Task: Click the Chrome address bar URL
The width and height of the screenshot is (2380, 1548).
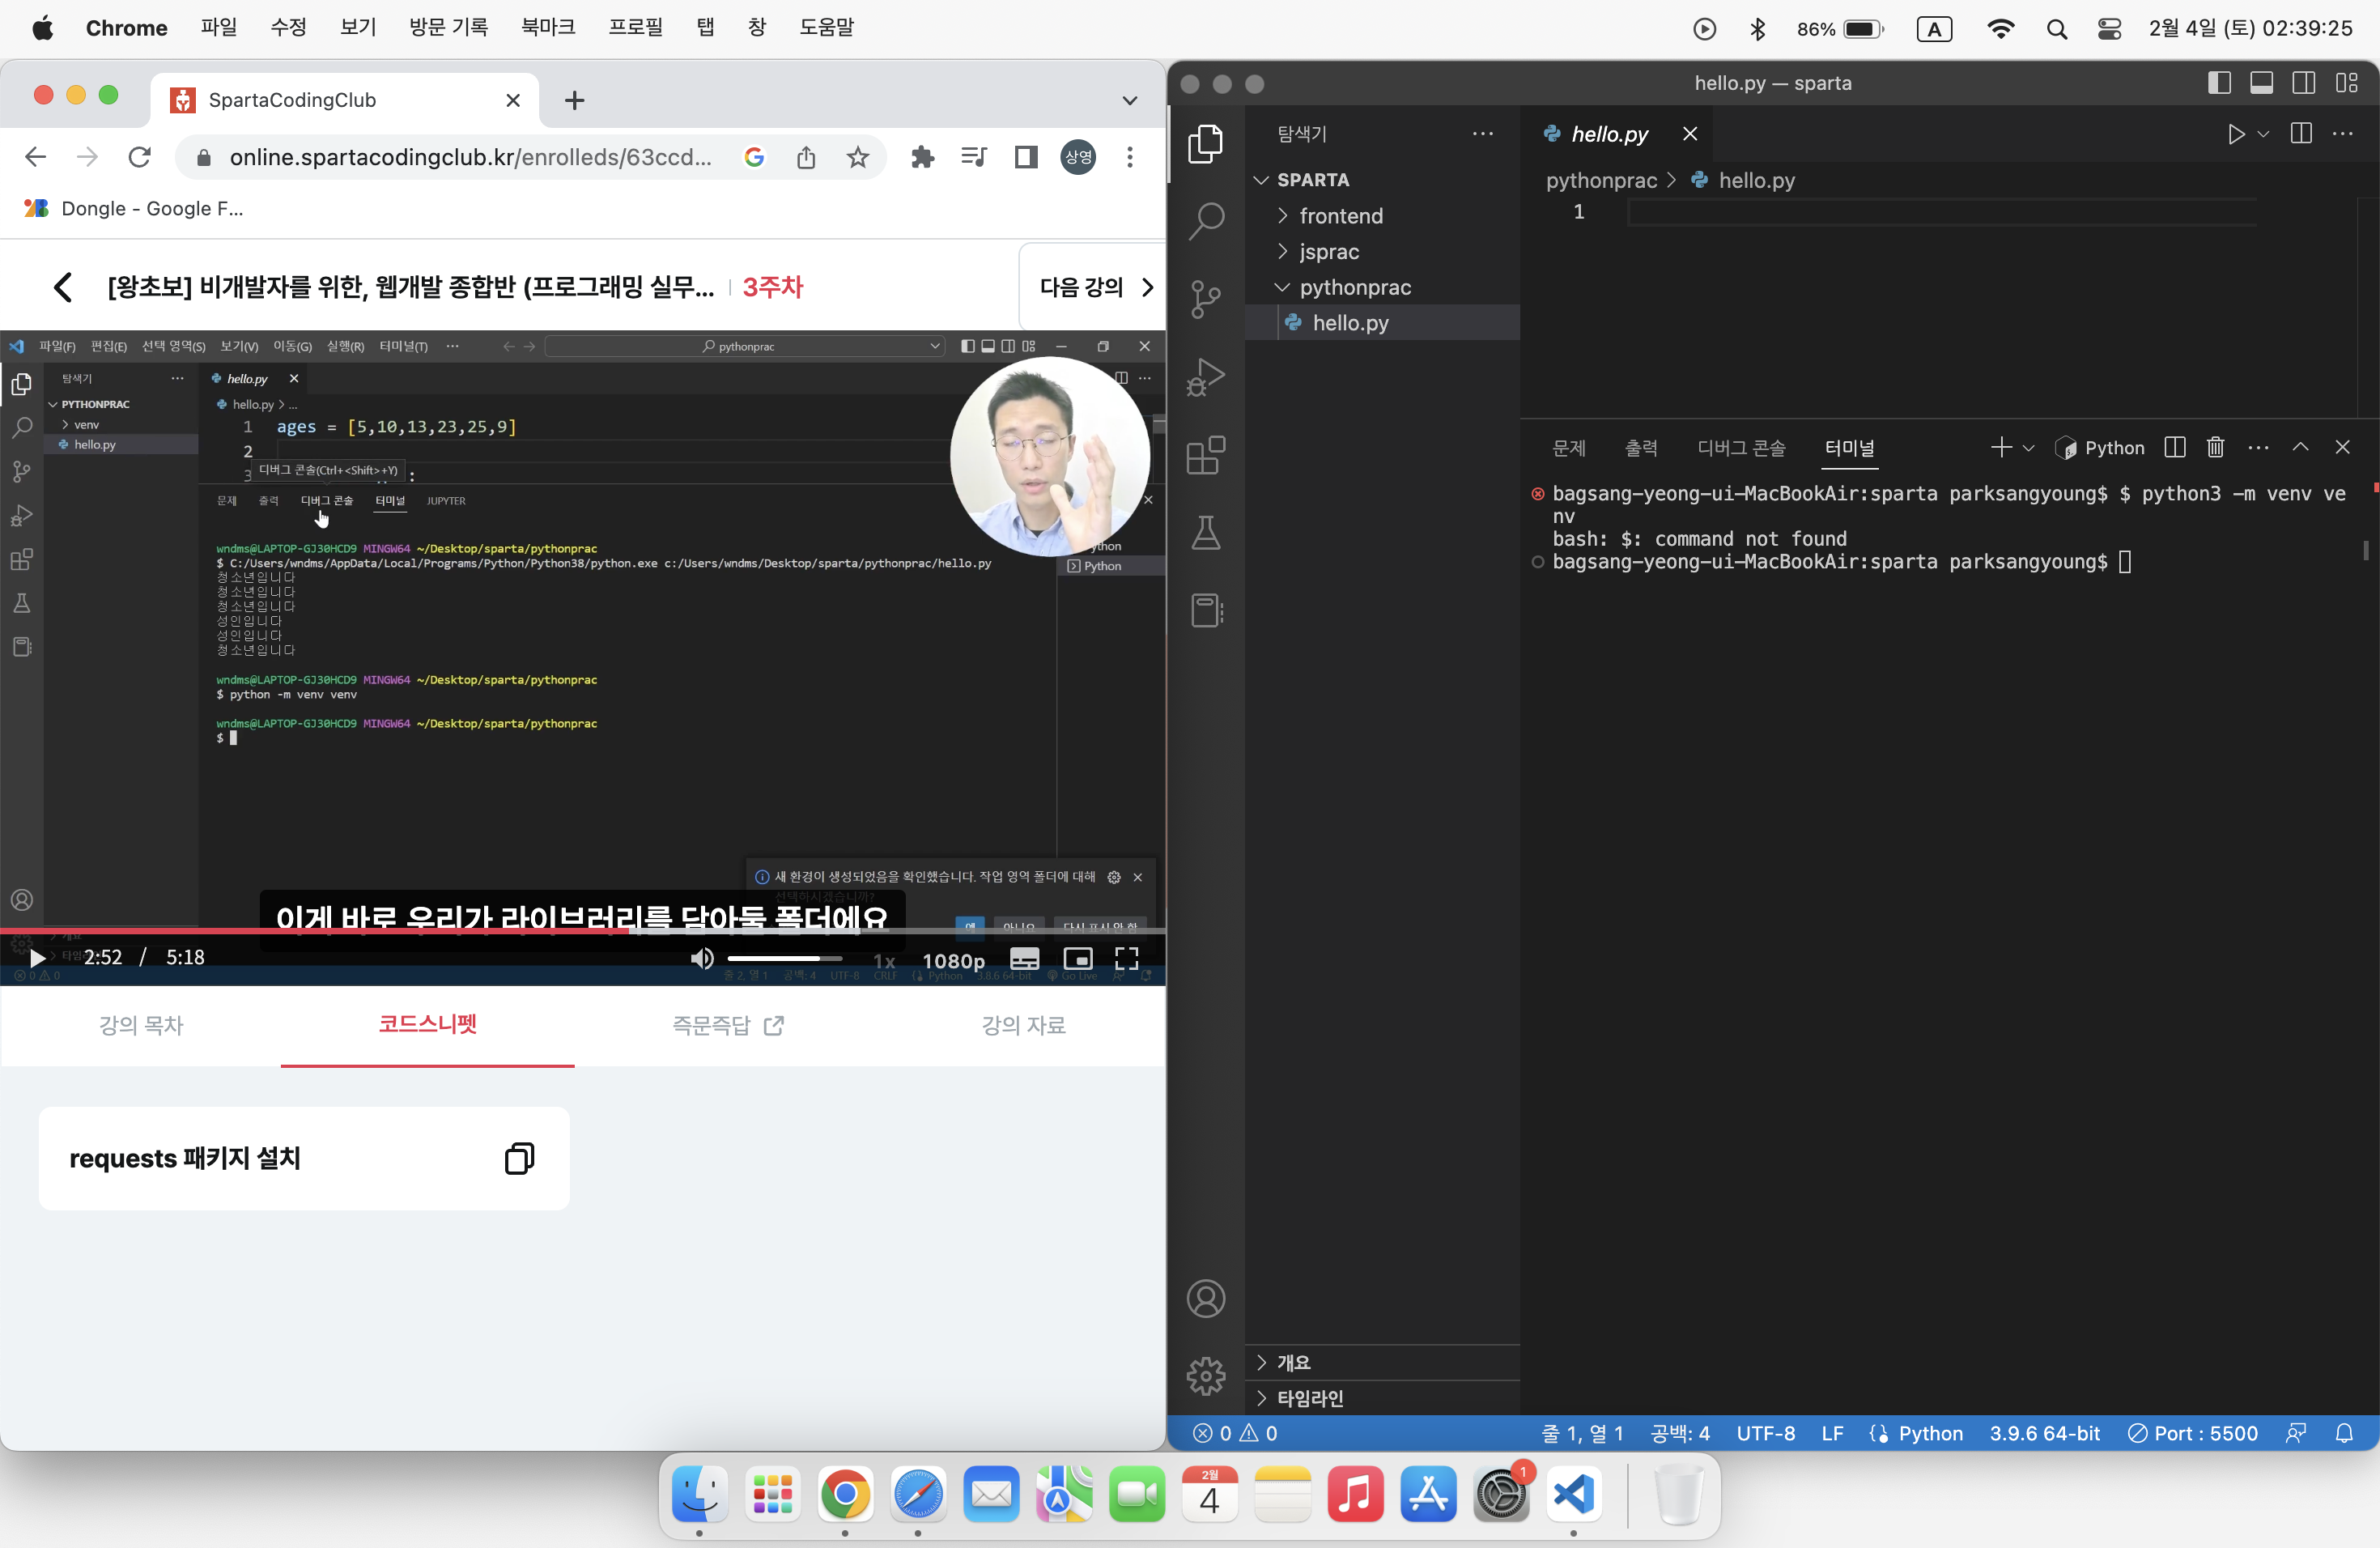Action: [x=470, y=157]
